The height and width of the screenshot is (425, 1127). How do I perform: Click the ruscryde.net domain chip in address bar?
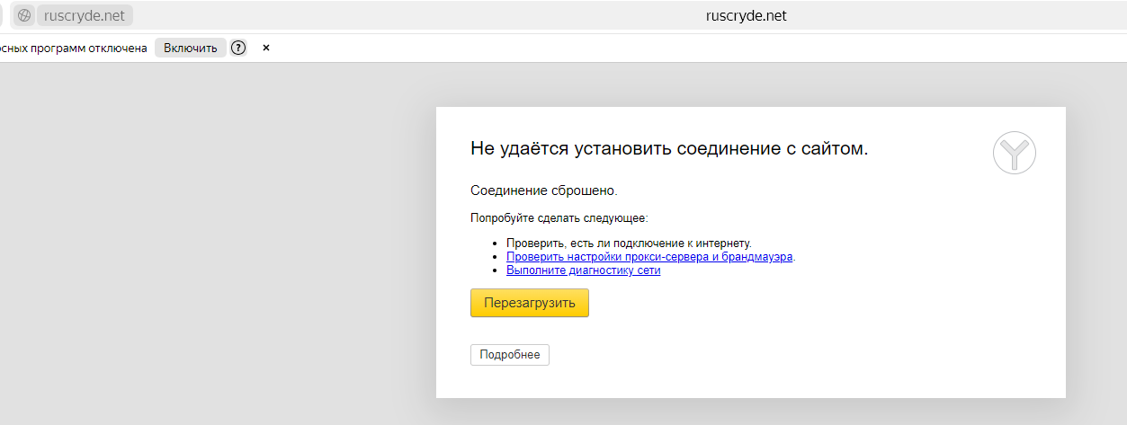click(x=84, y=15)
